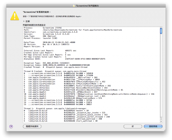Click the _dispatch_worker_thread2 + 240 frame
Image resolution: width=172 pixels, height=140 pixels.
click(x=67, y=117)
